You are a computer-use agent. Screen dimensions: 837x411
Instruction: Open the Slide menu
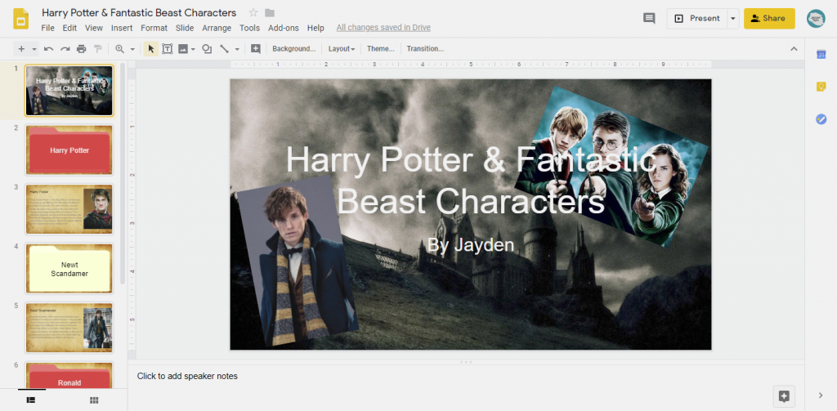(185, 28)
